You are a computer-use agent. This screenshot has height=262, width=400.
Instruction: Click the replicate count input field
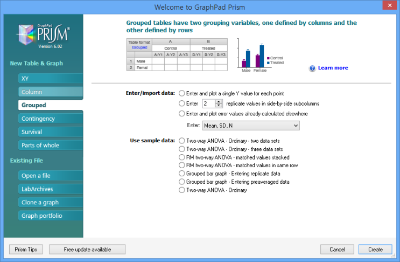pyautogui.click(x=209, y=104)
